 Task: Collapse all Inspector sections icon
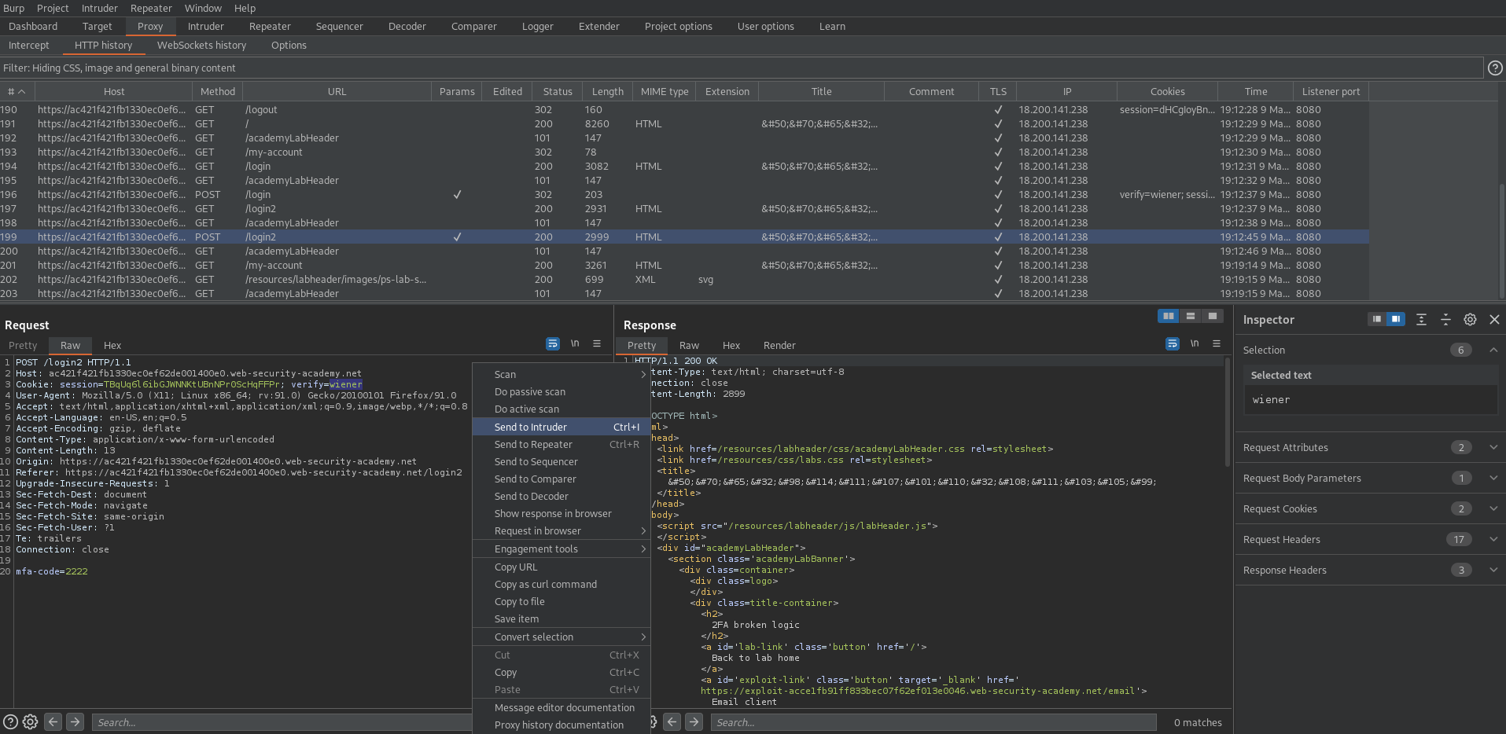point(1445,319)
